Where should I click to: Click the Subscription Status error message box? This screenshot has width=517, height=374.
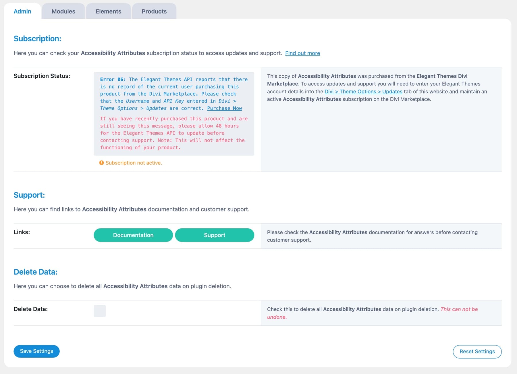173,113
